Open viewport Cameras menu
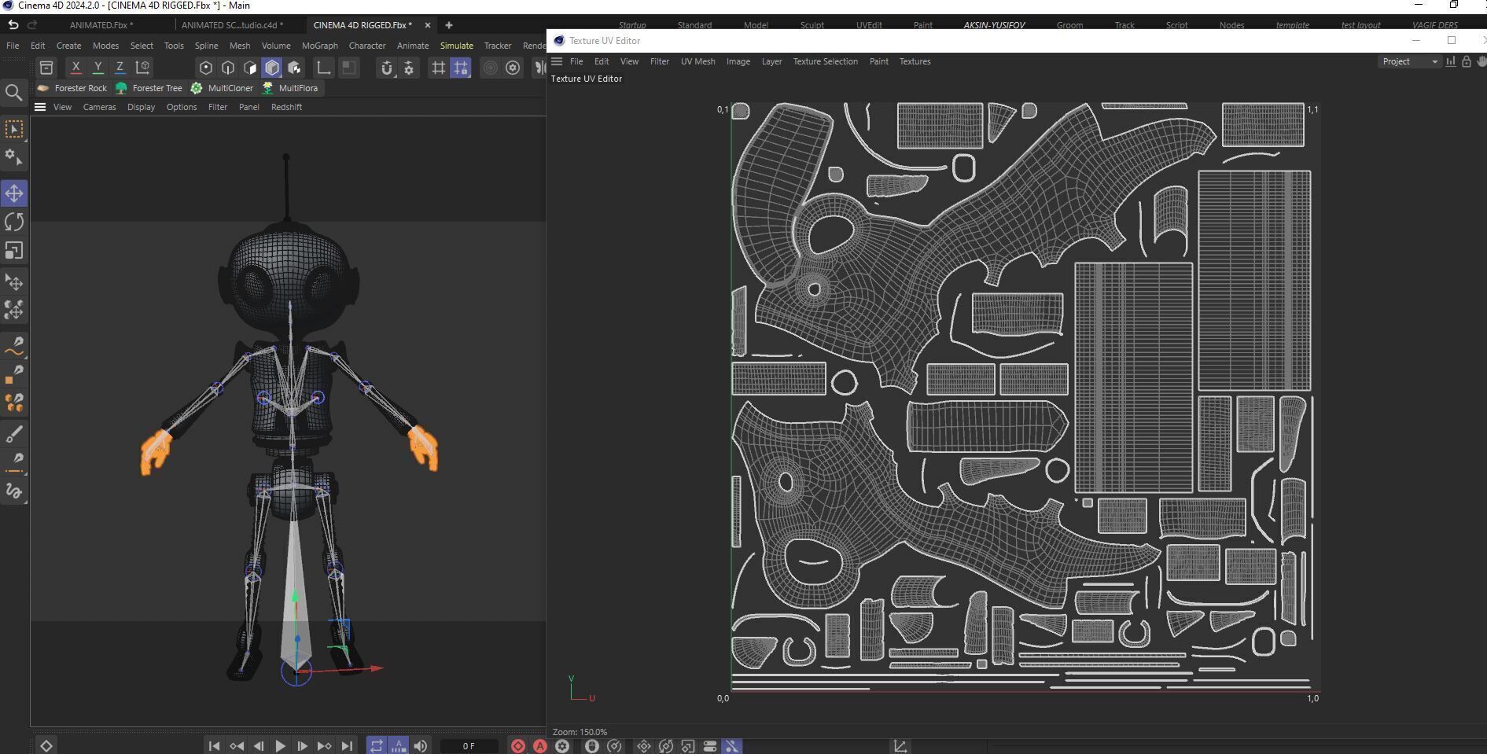The width and height of the screenshot is (1487, 754). click(100, 107)
